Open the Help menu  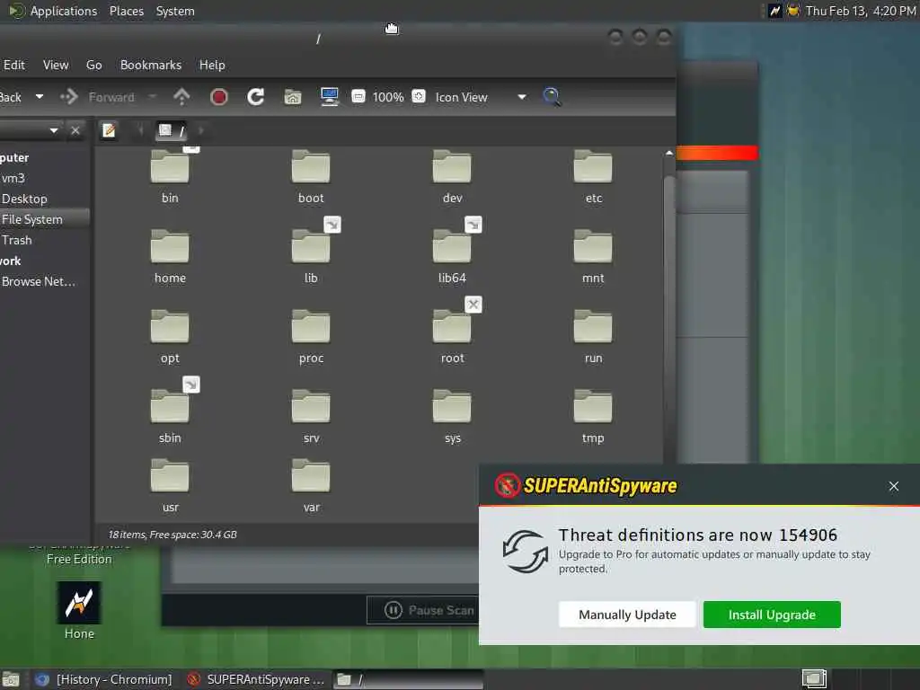[212, 65]
